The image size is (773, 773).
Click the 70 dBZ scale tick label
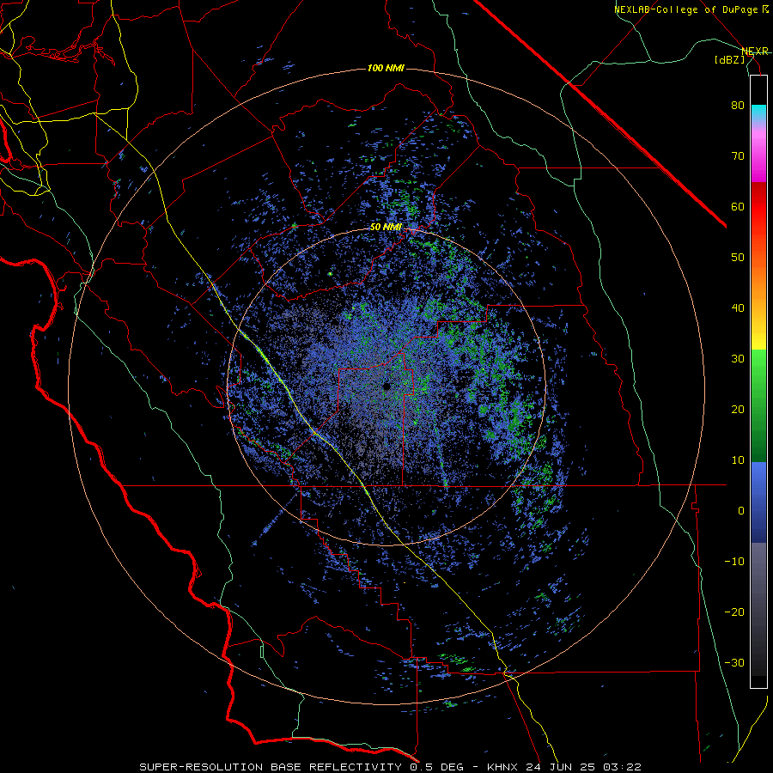click(738, 156)
